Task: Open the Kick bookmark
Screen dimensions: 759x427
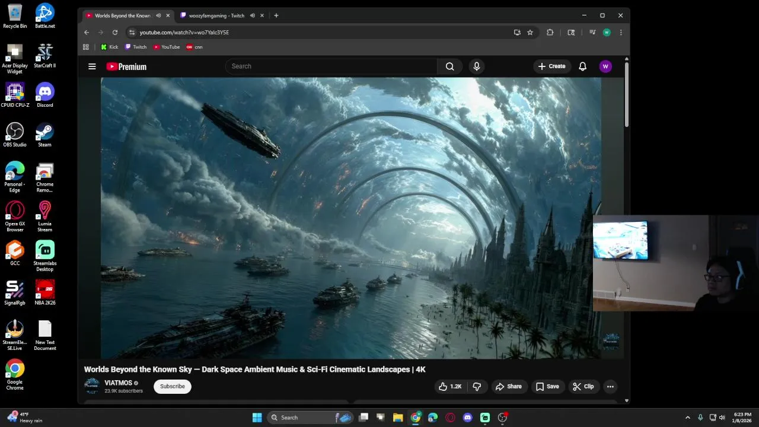Action: click(110, 47)
